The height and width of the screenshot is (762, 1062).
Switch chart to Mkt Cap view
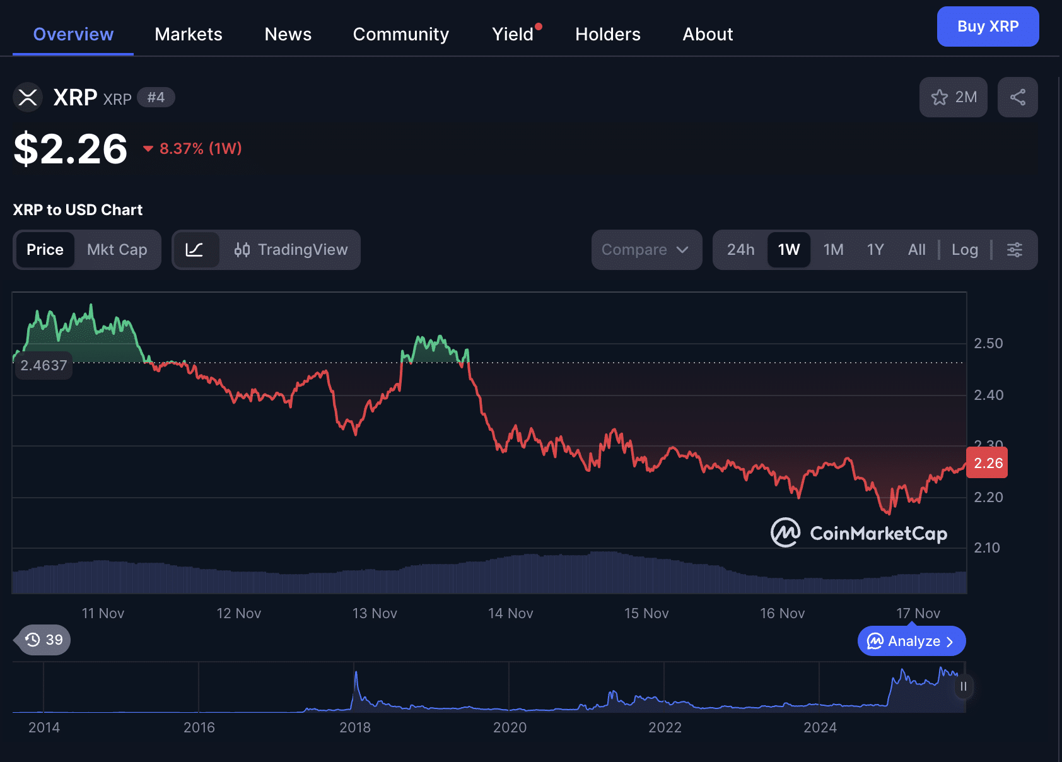(117, 250)
